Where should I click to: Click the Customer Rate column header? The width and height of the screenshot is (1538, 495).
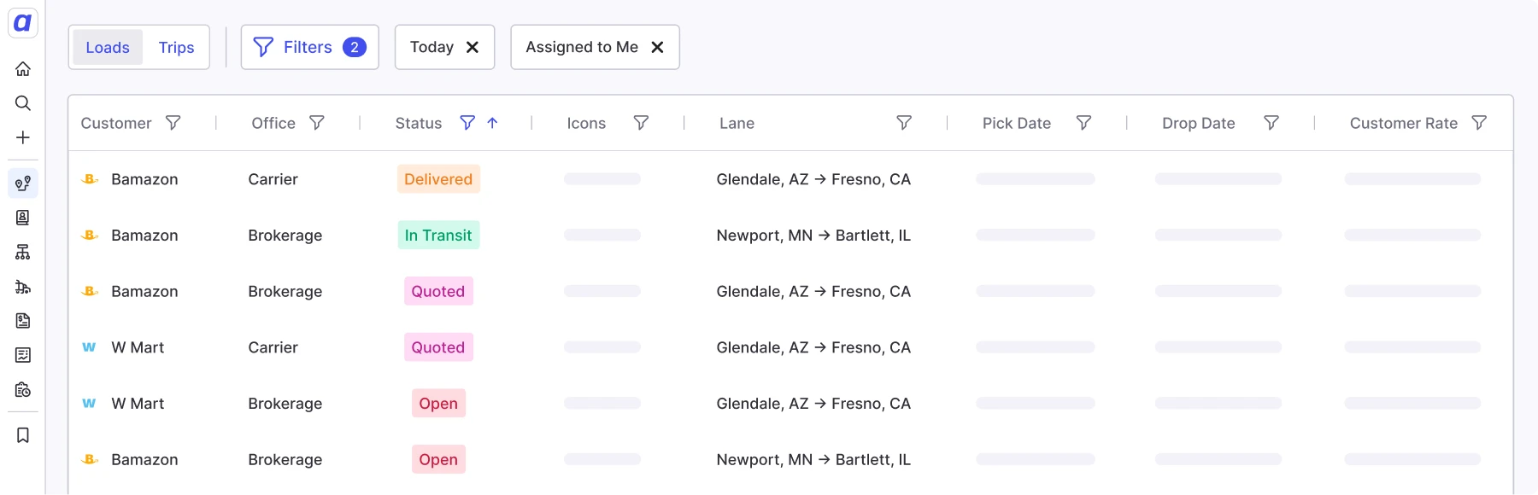1404,123
